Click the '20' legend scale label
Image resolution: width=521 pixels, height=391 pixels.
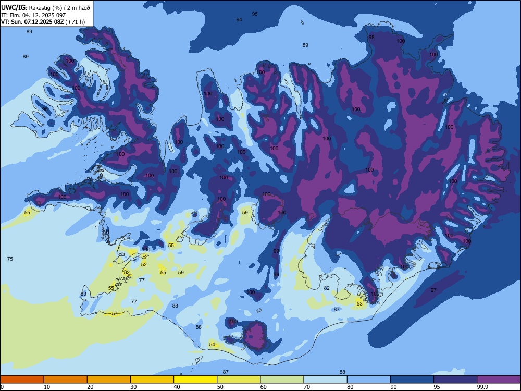tap(90, 387)
